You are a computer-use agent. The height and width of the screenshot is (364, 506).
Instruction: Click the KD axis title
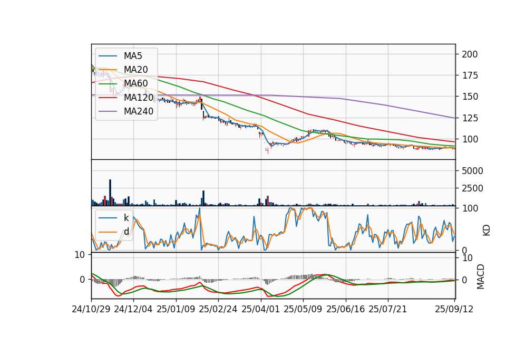(x=486, y=231)
